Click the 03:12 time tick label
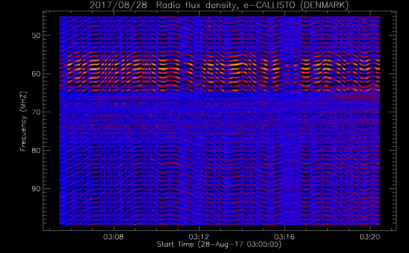Image resolution: width=409 pixels, height=253 pixels. tap(199, 237)
